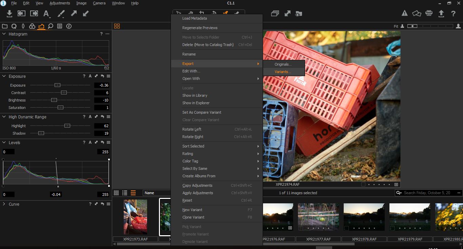Open the Exposure tool tab
This screenshot has height=249, width=463.
tap(41, 26)
